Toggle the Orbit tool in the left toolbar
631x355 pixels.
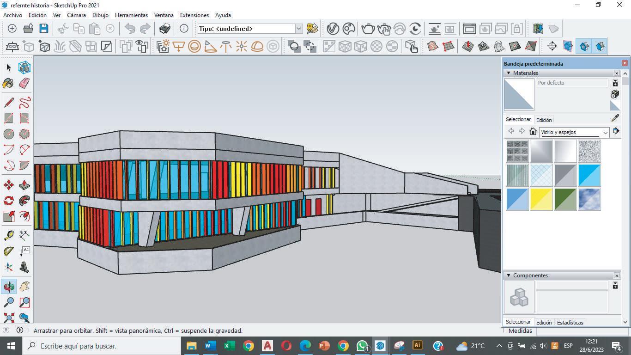tap(8, 287)
